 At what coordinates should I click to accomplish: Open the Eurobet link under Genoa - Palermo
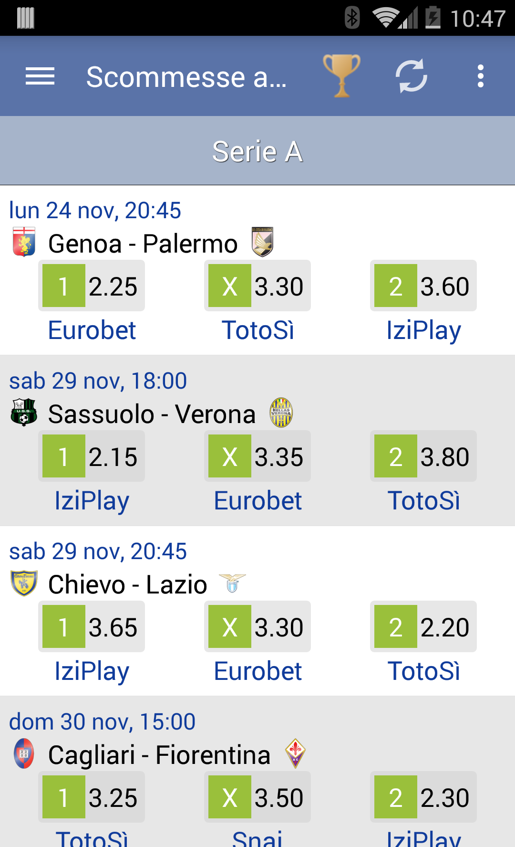coord(92,330)
